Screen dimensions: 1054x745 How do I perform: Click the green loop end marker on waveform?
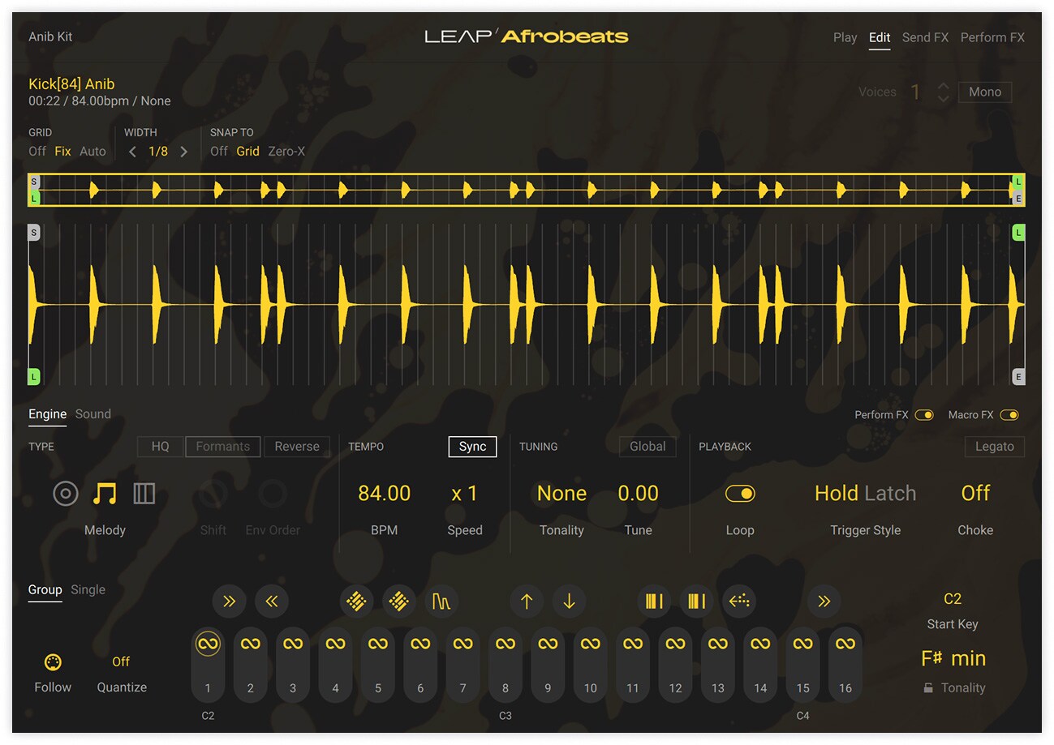[x=1018, y=233]
